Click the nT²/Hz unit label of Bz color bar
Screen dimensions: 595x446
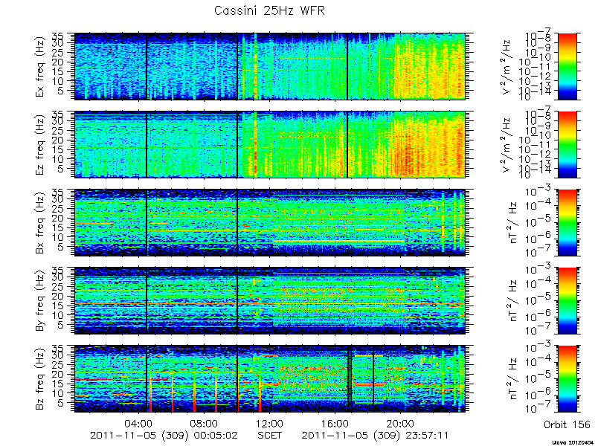pyautogui.click(x=513, y=379)
